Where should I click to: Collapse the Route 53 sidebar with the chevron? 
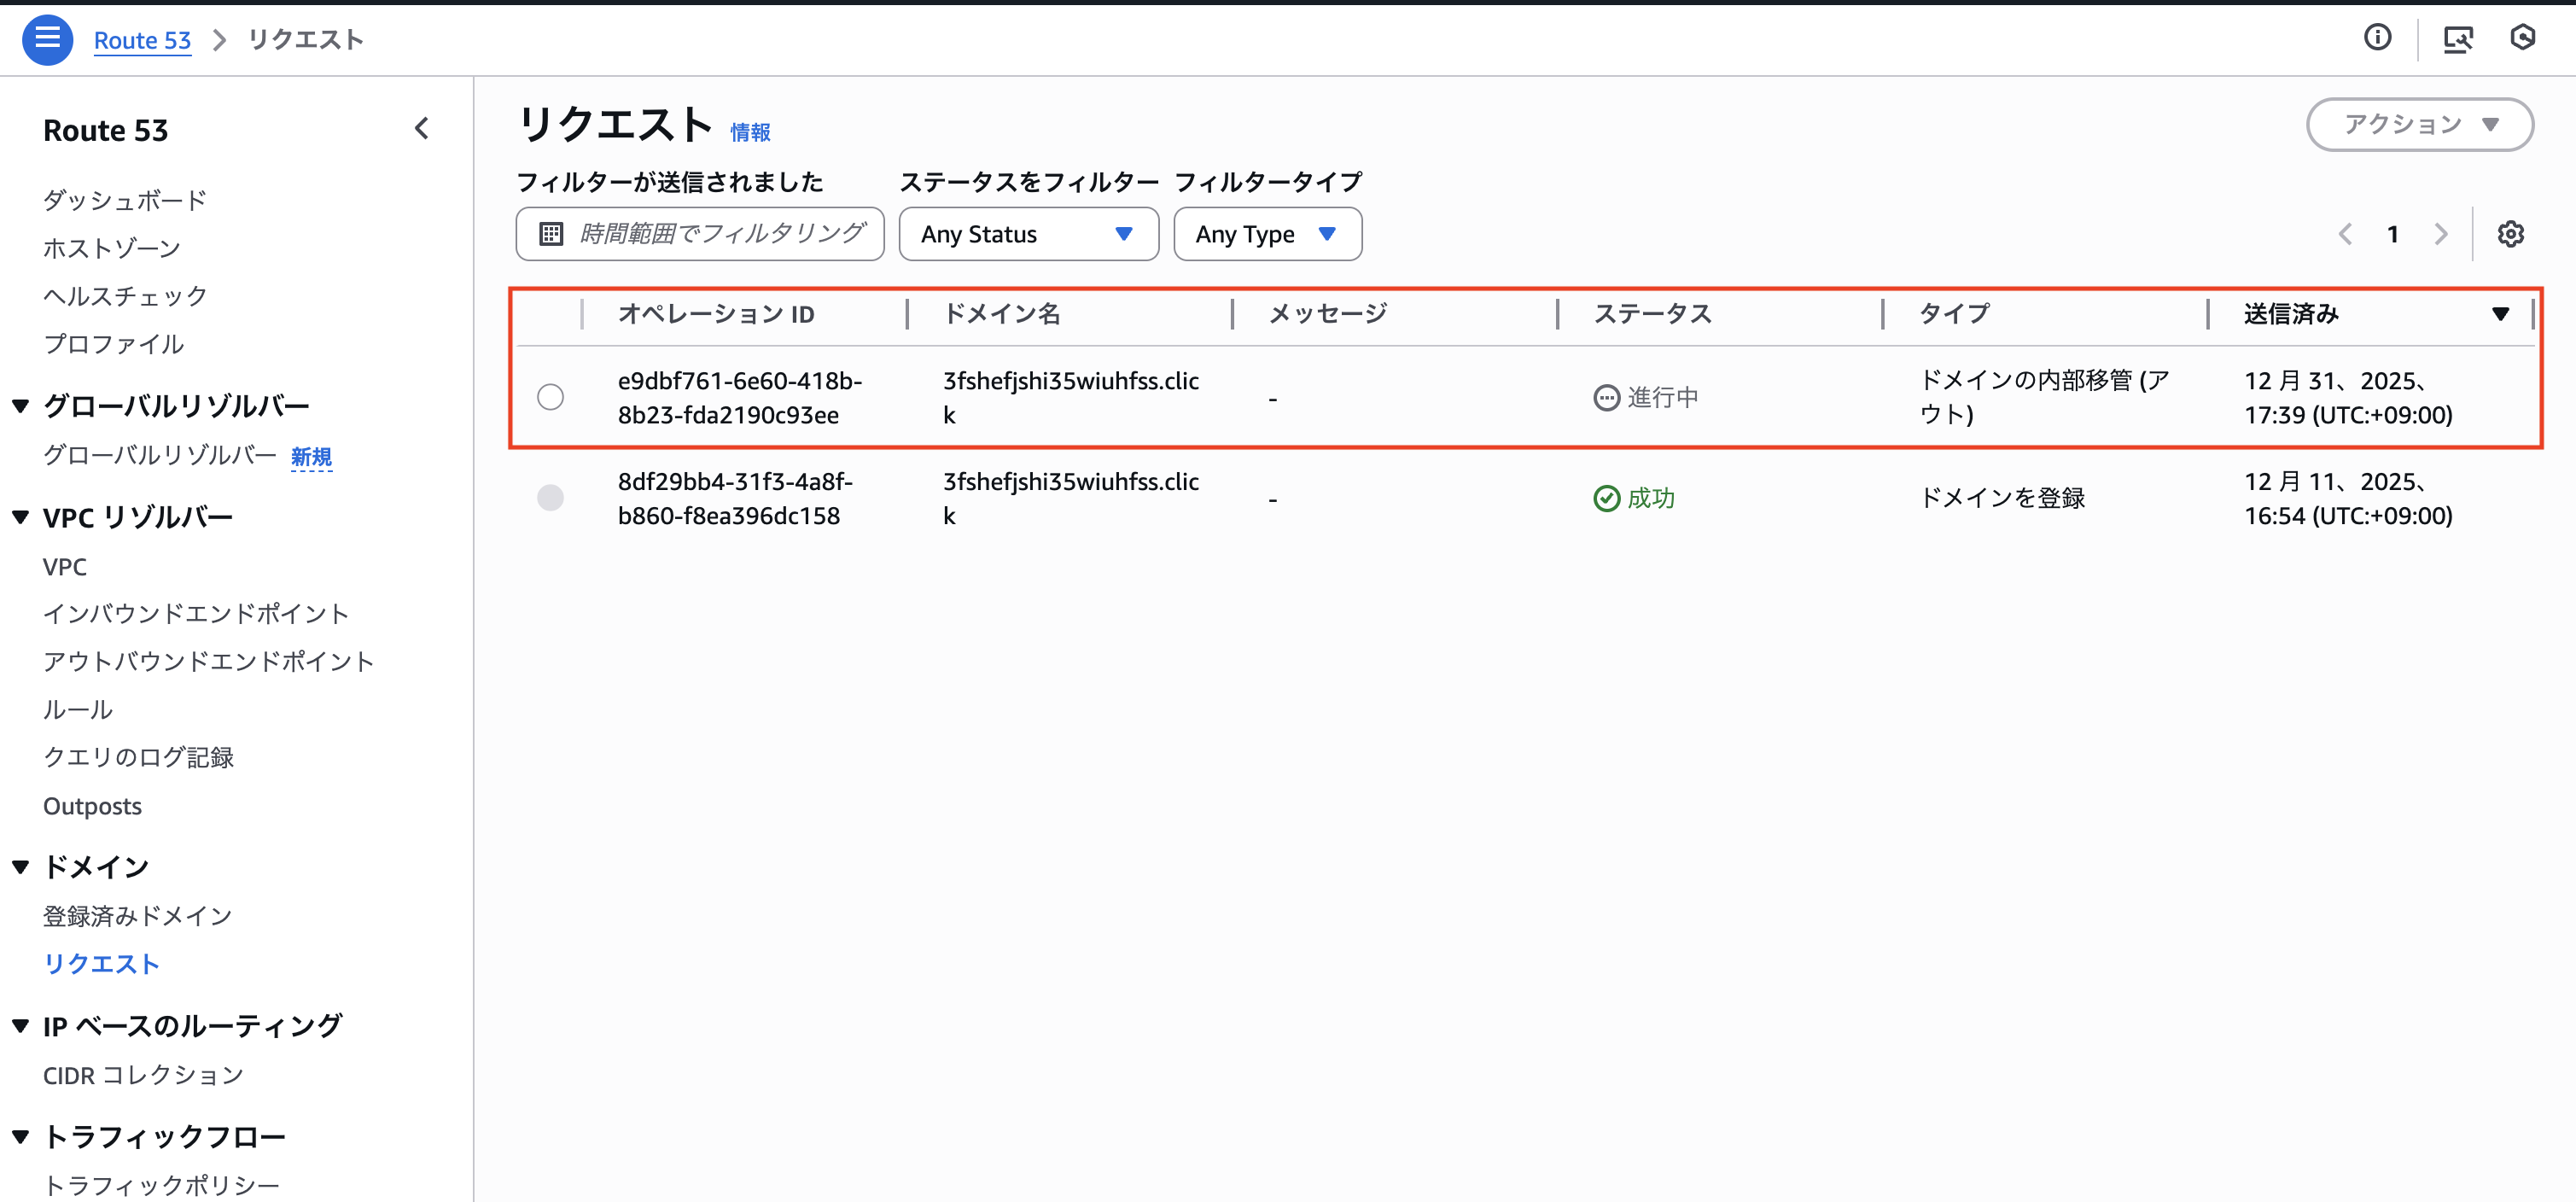coord(422,128)
